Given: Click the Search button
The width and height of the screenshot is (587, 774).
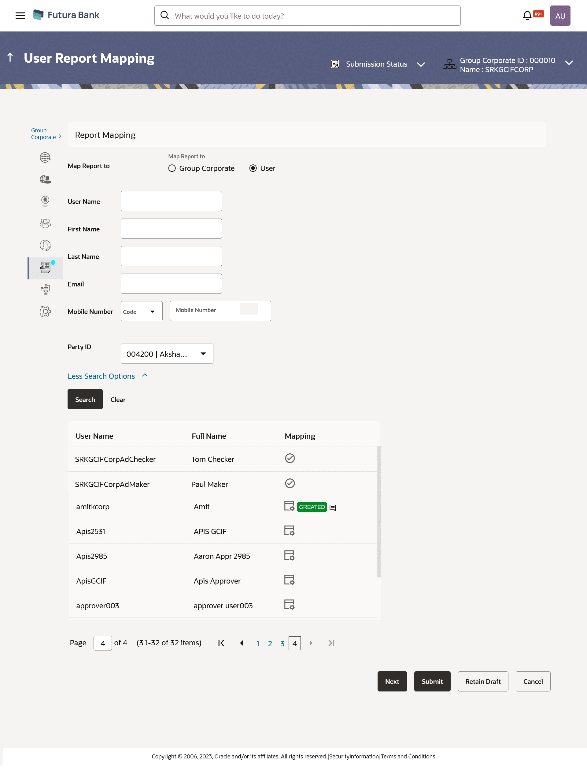Looking at the screenshot, I should (x=85, y=400).
